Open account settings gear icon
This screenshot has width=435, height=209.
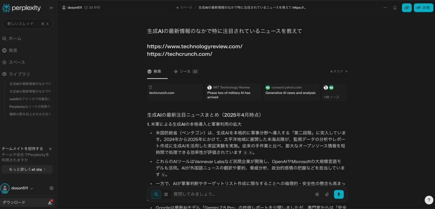point(52,188)
